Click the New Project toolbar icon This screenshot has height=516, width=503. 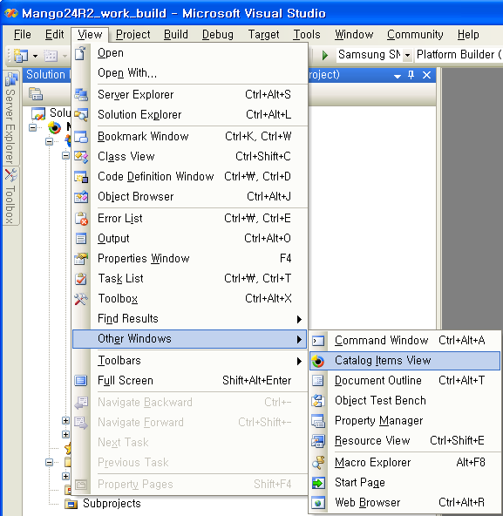tap(21, 55)
